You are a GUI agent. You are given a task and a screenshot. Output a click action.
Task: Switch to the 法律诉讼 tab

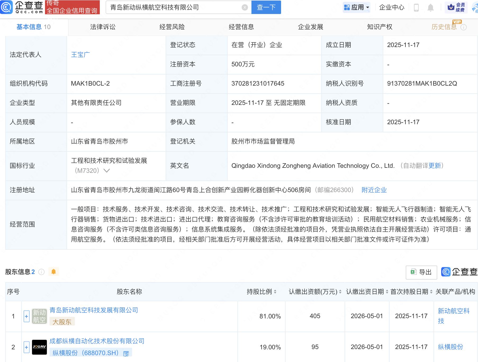tap(103, 27)
